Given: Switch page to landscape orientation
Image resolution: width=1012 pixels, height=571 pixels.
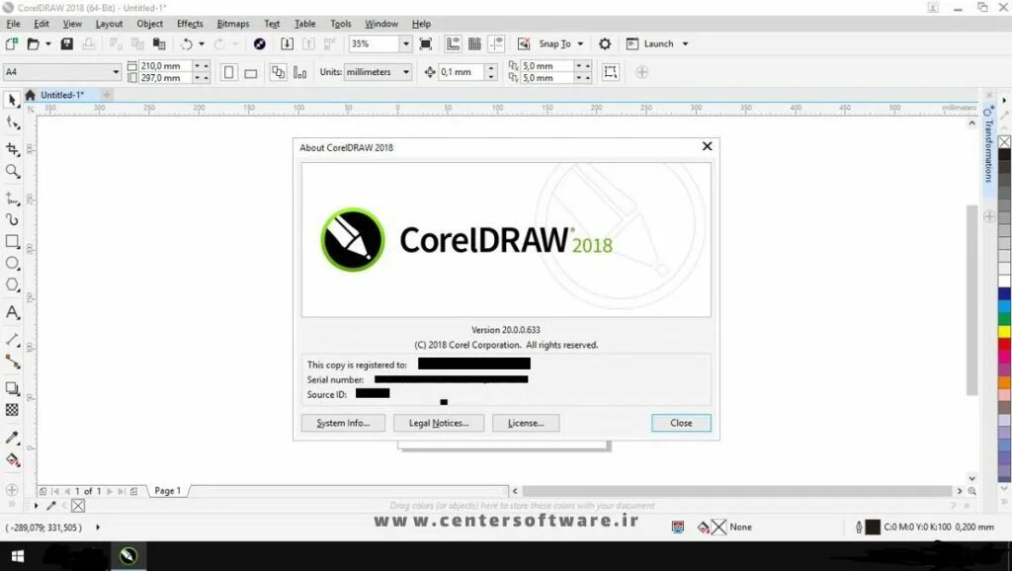Looking at the screenshot, I should click(250, 72).
